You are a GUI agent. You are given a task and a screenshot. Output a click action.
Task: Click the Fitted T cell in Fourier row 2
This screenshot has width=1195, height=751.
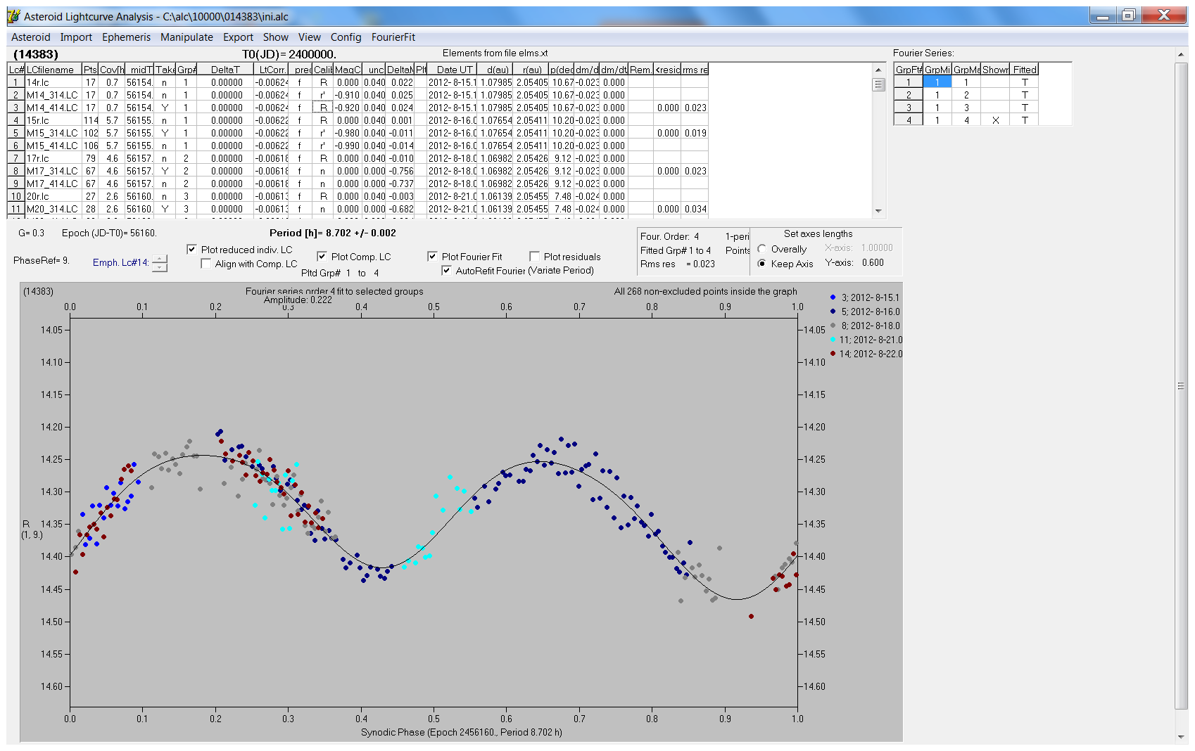[x=1025, y=95]
